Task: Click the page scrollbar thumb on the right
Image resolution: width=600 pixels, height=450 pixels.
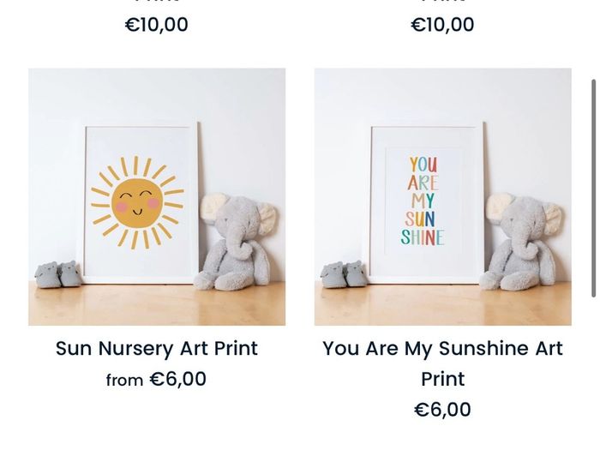Action: [x=593, y=189]
